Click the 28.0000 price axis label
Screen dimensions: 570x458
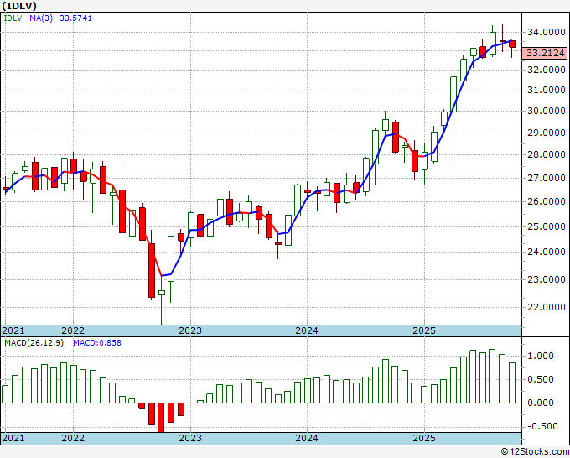point(546,154)
